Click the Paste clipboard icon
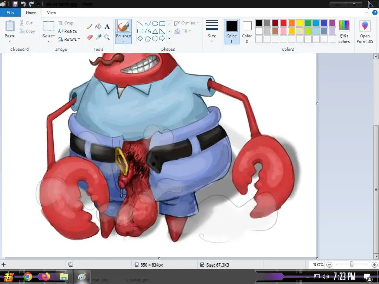 tap(10, 26)
